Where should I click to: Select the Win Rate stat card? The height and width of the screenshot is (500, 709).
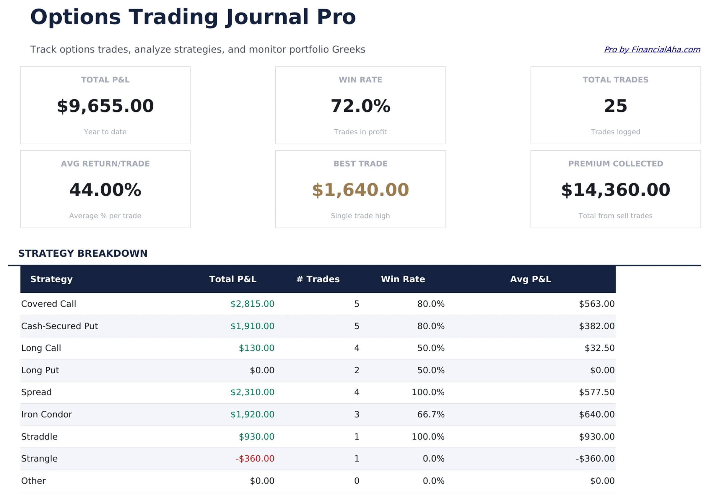coord(360,105)
